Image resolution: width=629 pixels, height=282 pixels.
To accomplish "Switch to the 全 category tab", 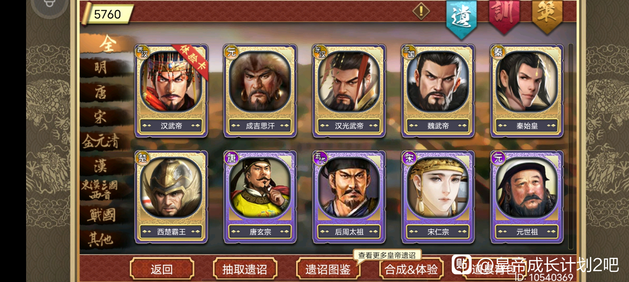I will [107, 43].
